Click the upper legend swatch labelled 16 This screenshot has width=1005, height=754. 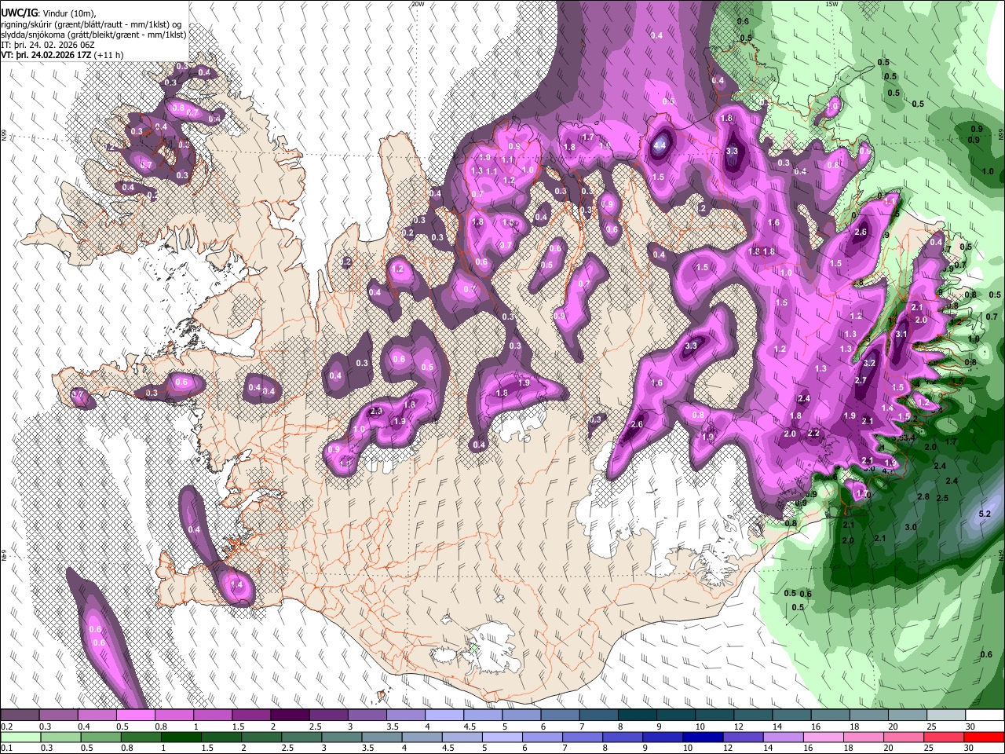pos(830,716)
